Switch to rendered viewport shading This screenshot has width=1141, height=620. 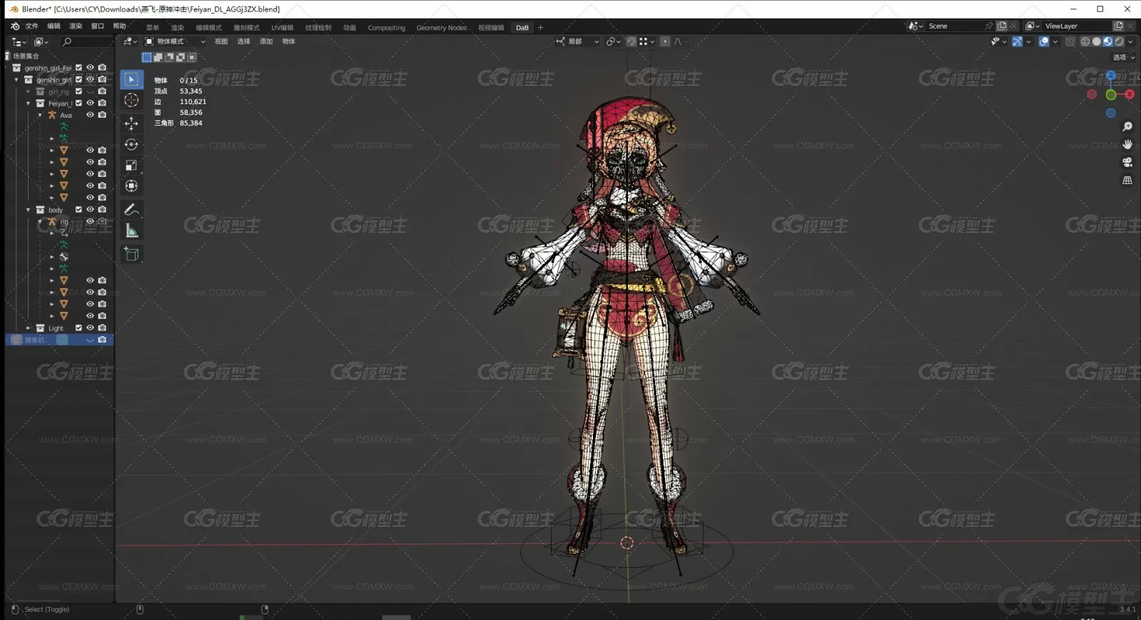pos(1120,41)
